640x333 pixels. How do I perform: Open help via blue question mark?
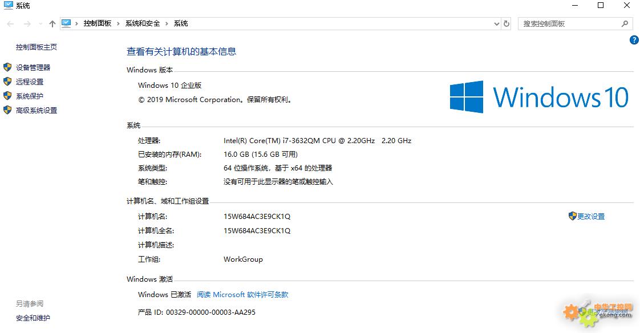click(x=634, y=39)
